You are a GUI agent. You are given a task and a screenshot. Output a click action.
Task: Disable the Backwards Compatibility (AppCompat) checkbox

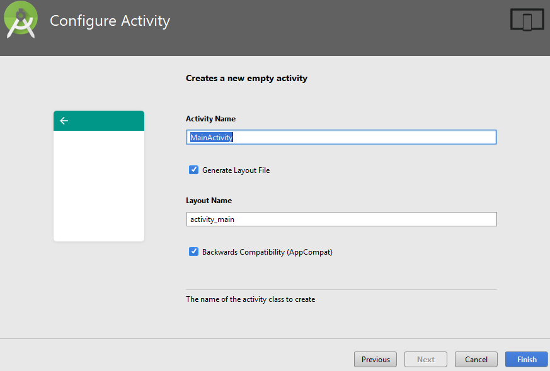click(x=193, y=252)
